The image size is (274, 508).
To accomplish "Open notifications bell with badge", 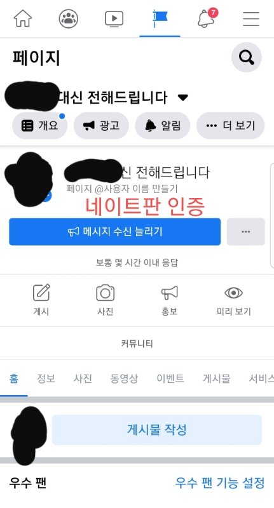I will click(x=207, y=18).
